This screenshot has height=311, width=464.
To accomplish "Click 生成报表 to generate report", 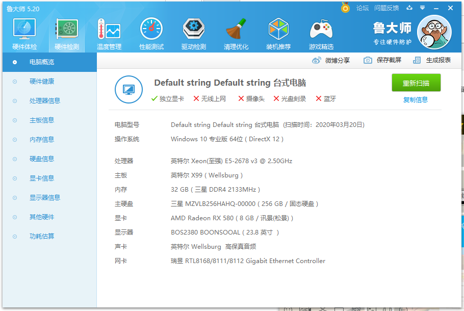I will [x=432, y=60].
